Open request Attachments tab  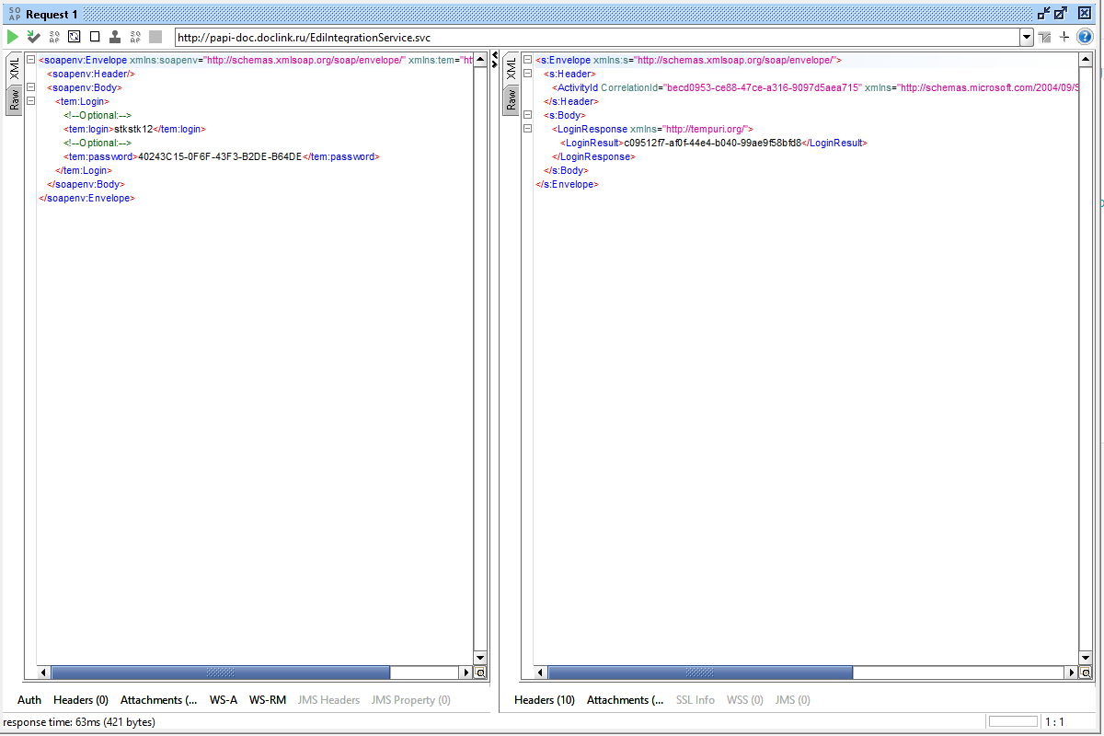(158, 700)
